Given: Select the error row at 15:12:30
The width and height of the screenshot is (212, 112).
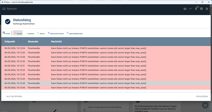Looking at the screenshot, I should (x=106, y=61).
